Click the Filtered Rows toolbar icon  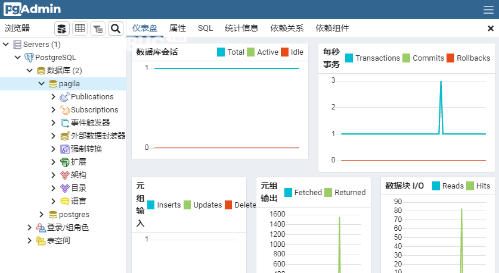pyautogui.click(x=98, y=29)
